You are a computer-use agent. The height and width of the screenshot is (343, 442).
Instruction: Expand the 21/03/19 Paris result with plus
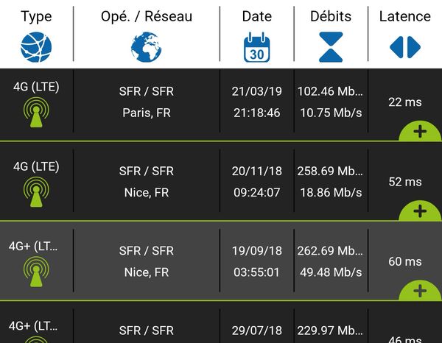tap(420, 132)
